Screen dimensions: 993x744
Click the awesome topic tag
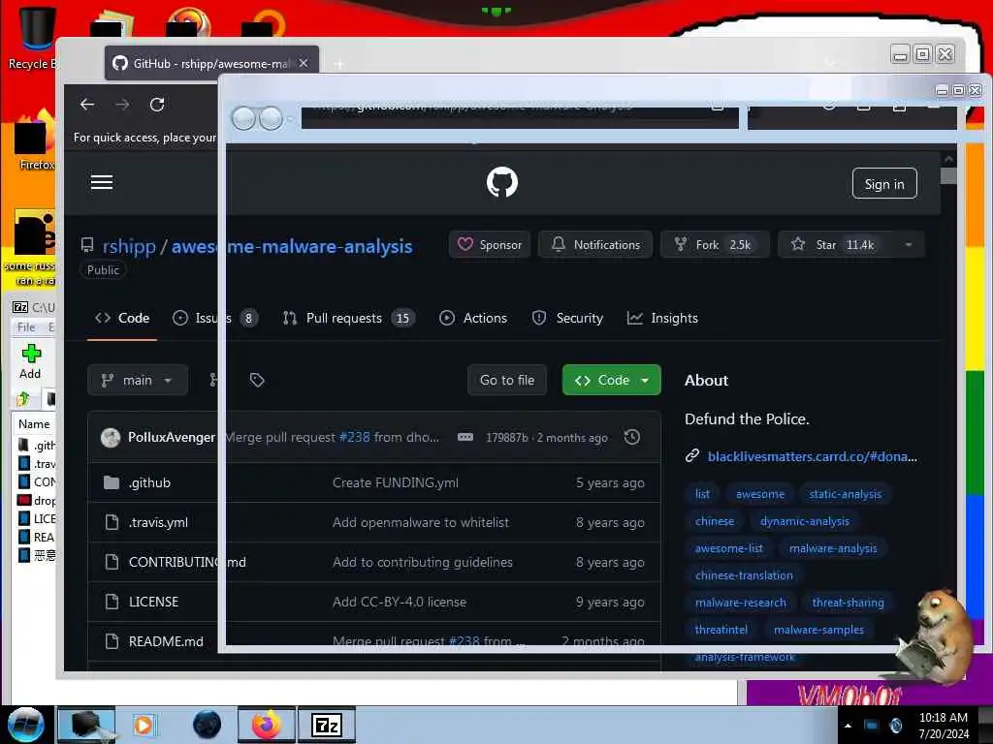(760, 494)
